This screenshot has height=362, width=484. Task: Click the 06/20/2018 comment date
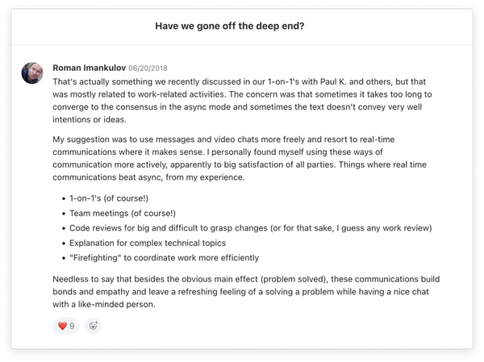pyautogui.click(x=148, y=69)
